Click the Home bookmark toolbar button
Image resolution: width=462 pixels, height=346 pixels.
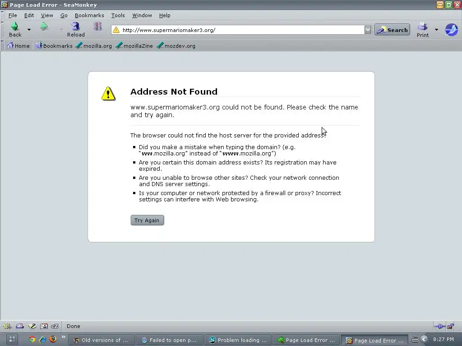click(x=18, y=46)
